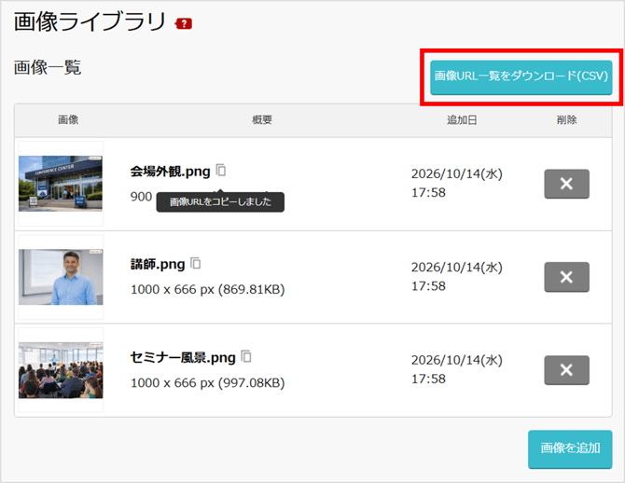Copy URL icon next to 会場外観.png
The image size is (625, 483).
(x=221, y=170)
